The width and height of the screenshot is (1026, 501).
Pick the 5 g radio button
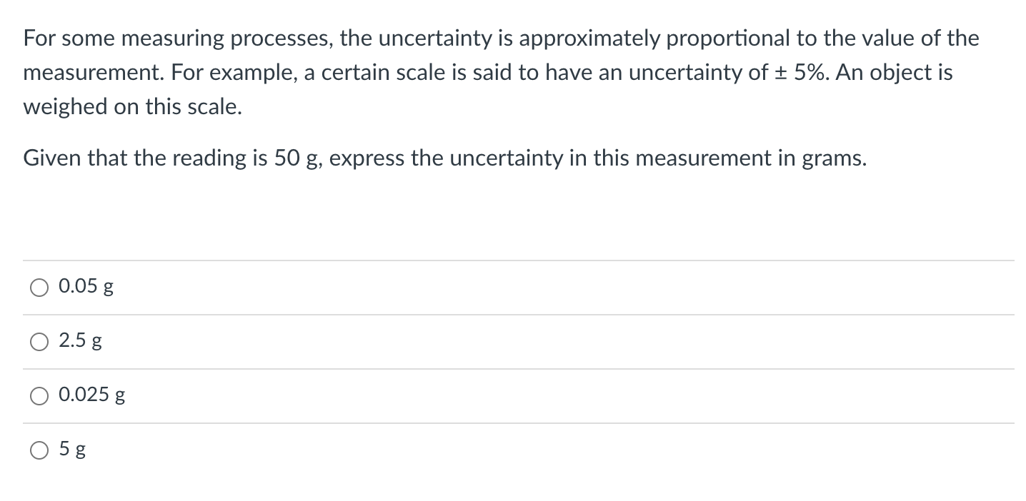[x=39, y=450]
